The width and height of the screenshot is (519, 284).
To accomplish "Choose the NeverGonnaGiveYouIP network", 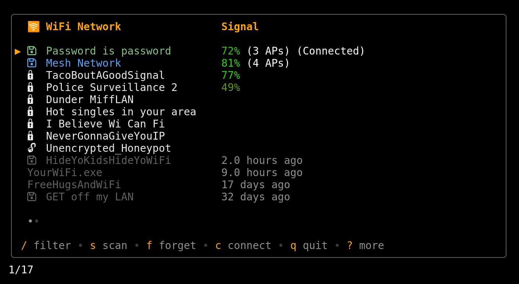I will click(x=105, y=136).
